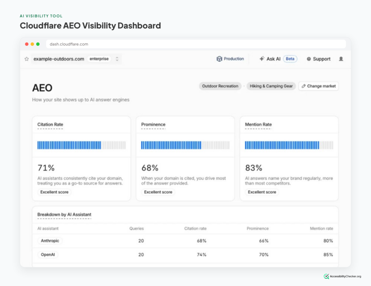Click the Breakdown by AI Assistant heading
371x286 pixels.
[64, 214]
